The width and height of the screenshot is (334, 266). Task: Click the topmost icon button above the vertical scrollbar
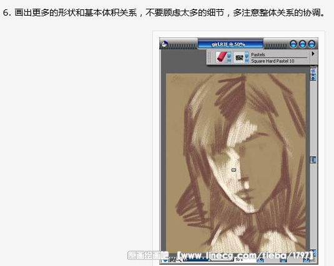pos(313,71)
